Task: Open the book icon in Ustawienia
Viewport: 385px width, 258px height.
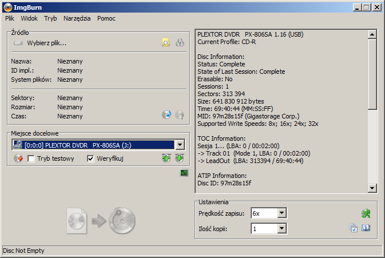Action: [x=366, y=228]
